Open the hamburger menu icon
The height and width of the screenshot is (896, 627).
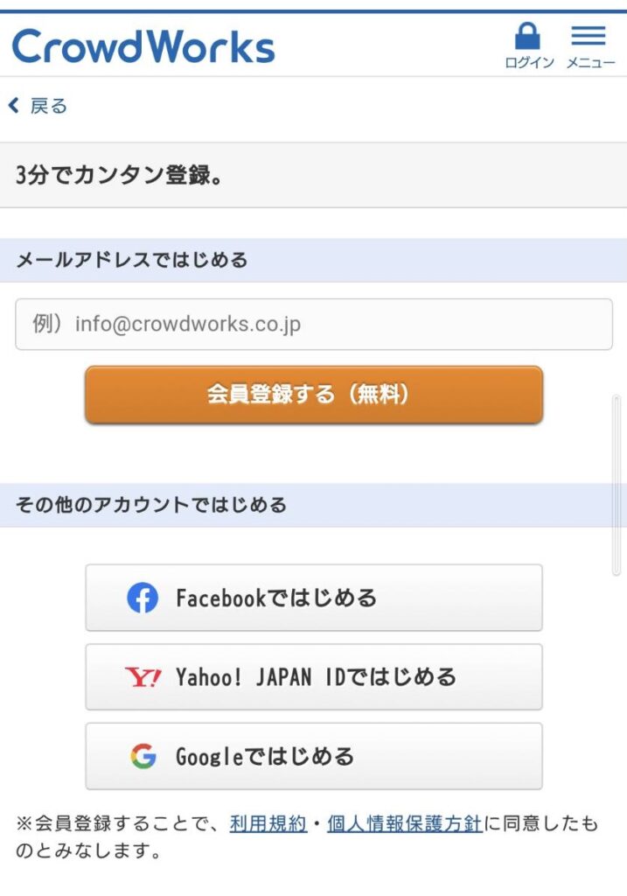pyautogui.click(x=589, y=36)
